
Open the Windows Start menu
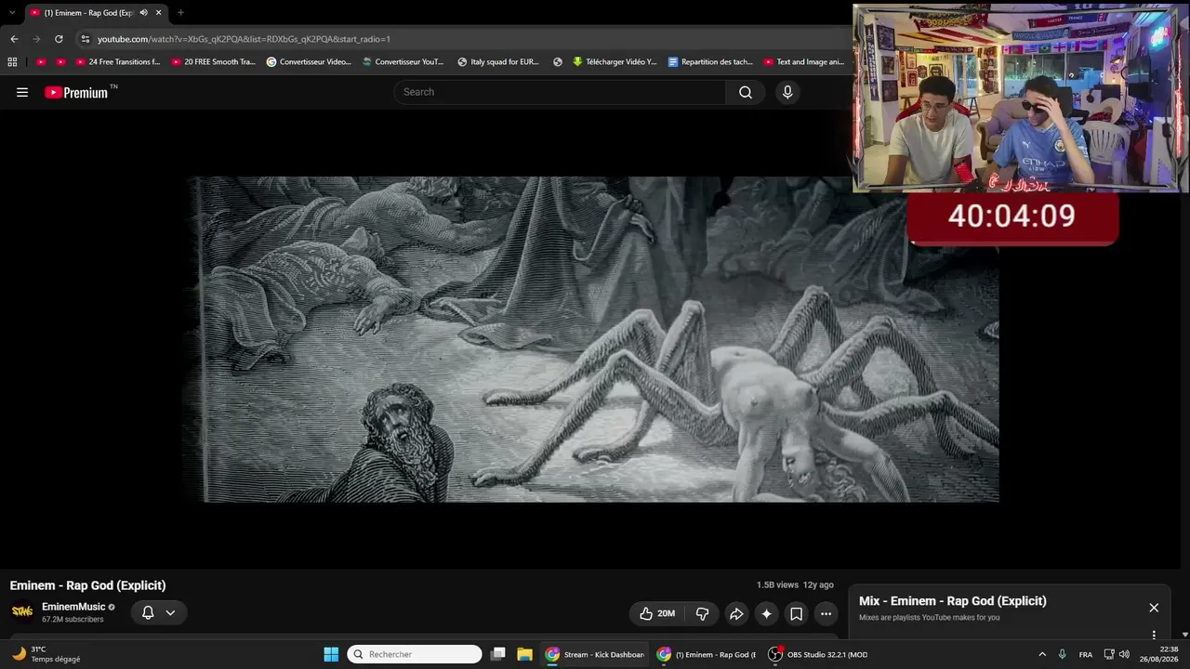(x=331, y=654)
